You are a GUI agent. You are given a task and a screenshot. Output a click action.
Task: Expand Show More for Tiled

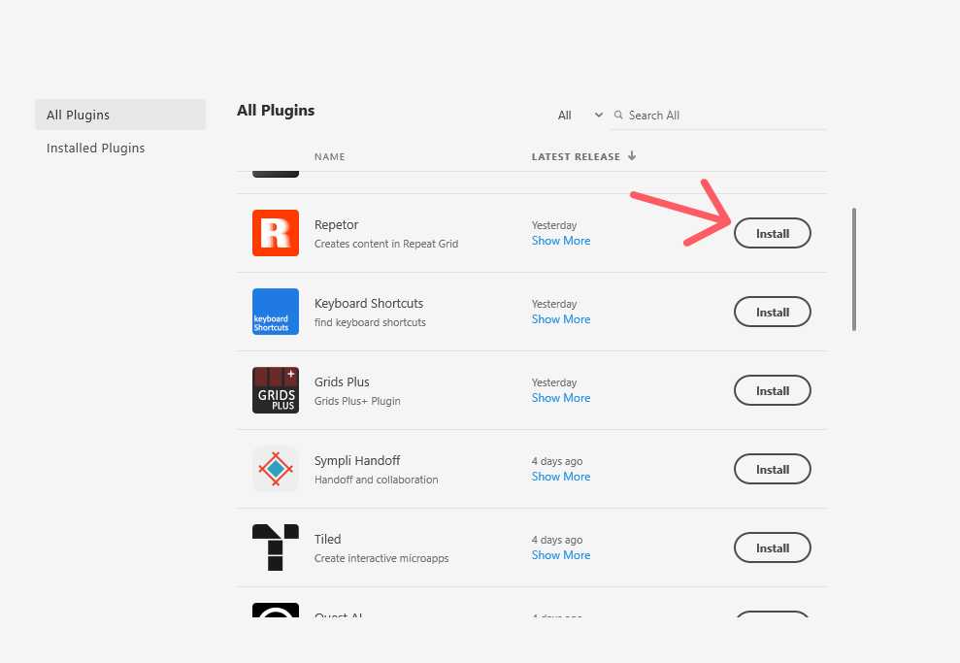(561, 555)
